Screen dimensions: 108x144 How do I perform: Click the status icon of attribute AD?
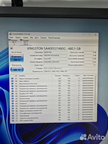tap(13, 103)
